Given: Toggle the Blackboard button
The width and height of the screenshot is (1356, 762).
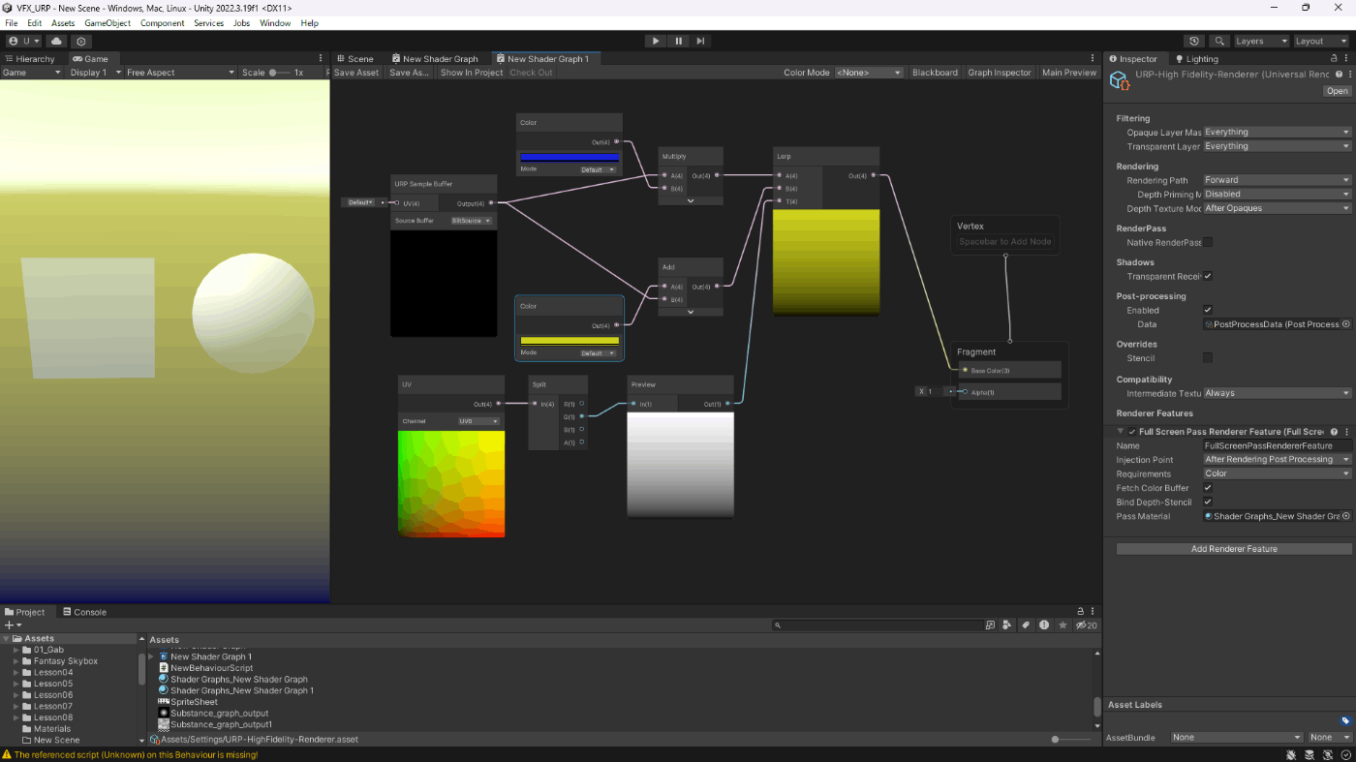Looking at the screenshot, I should [x=935, y=73].
